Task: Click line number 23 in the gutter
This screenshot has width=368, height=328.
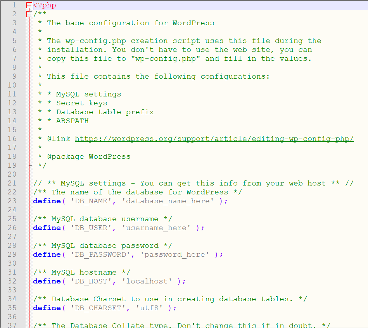Action: click(x=12, y=201)
